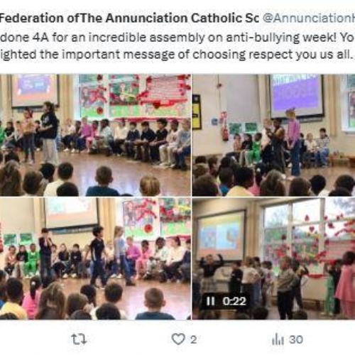Like the post with the heart icon
Image resolution: width=355 pixels, height=355 pixels.
pyautogui.click(x=178, y=339)
